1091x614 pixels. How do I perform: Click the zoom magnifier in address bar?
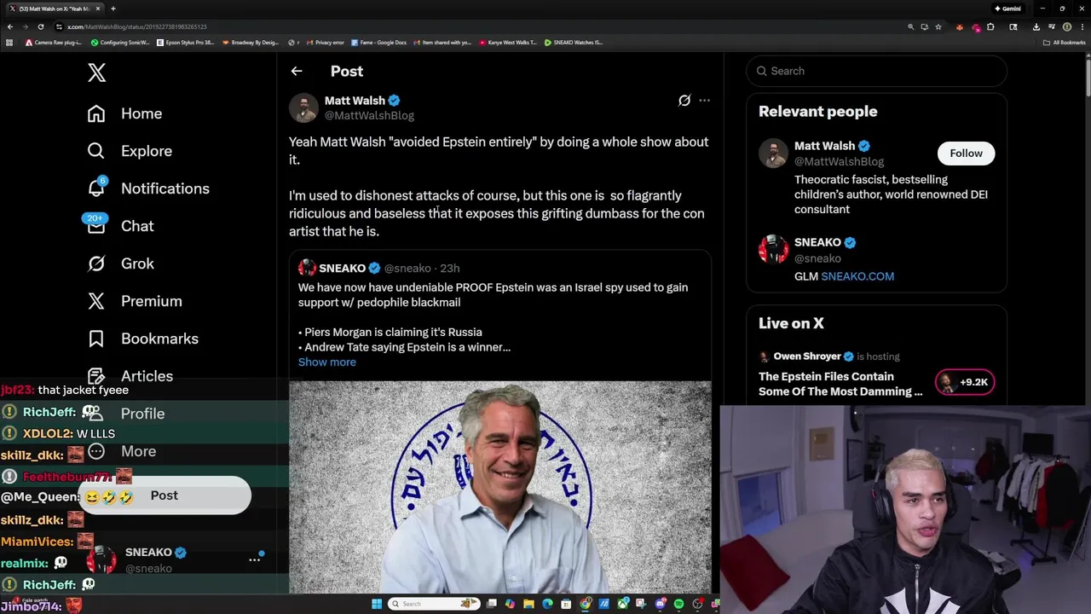[910, 26]
